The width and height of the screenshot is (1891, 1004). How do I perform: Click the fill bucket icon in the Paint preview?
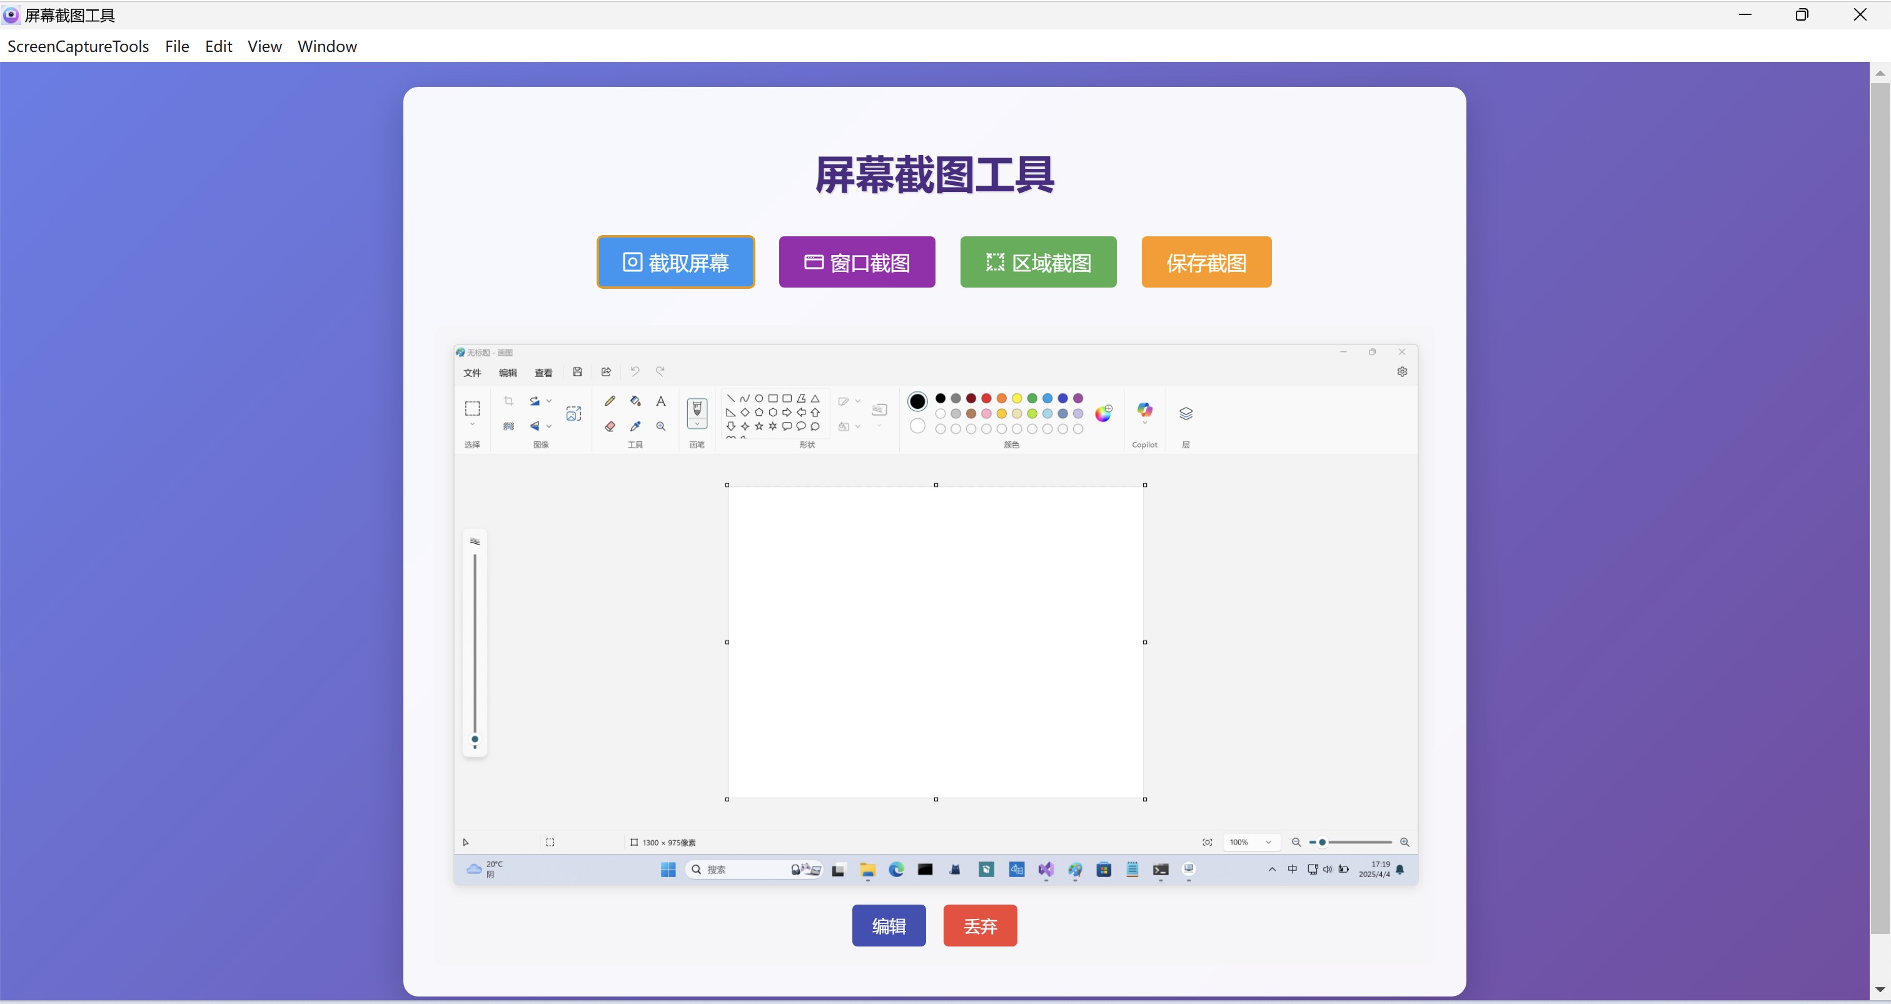tap(636, 401)
